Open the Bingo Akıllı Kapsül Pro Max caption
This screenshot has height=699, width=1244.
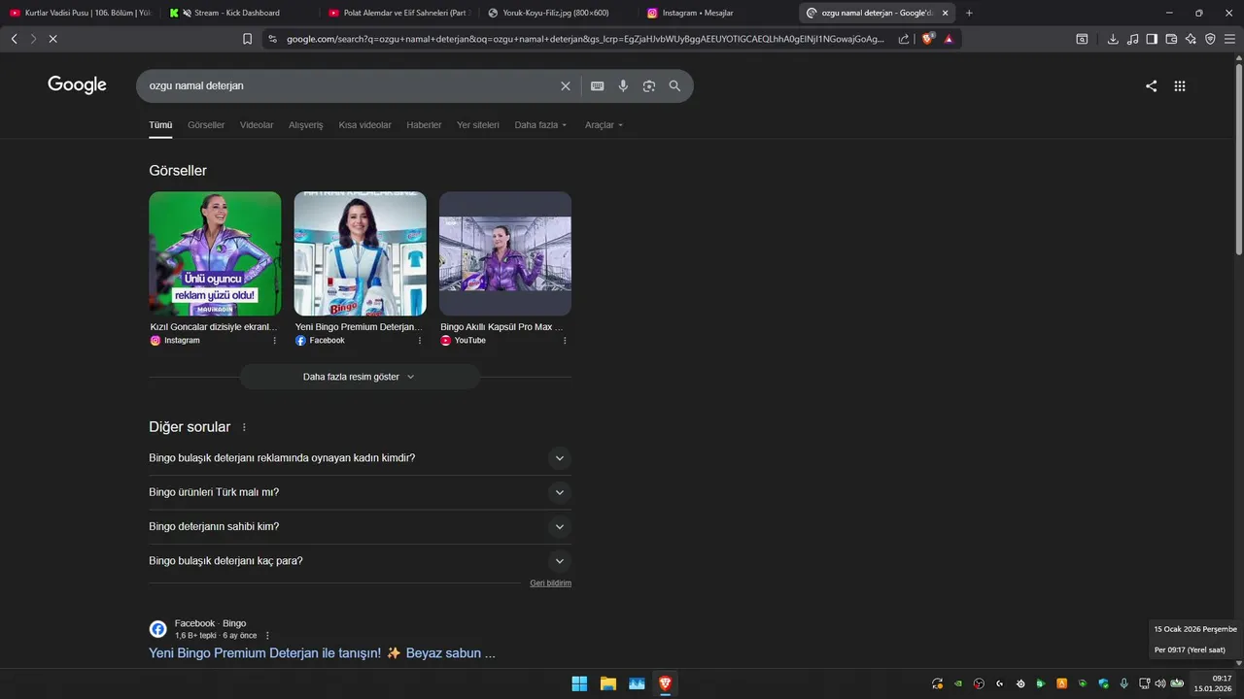(501, 327)
